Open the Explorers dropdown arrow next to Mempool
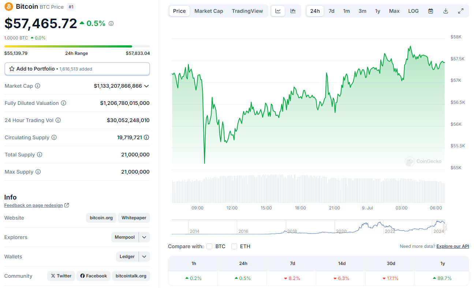This screenshot has width=474, height=288. point(144,237)
